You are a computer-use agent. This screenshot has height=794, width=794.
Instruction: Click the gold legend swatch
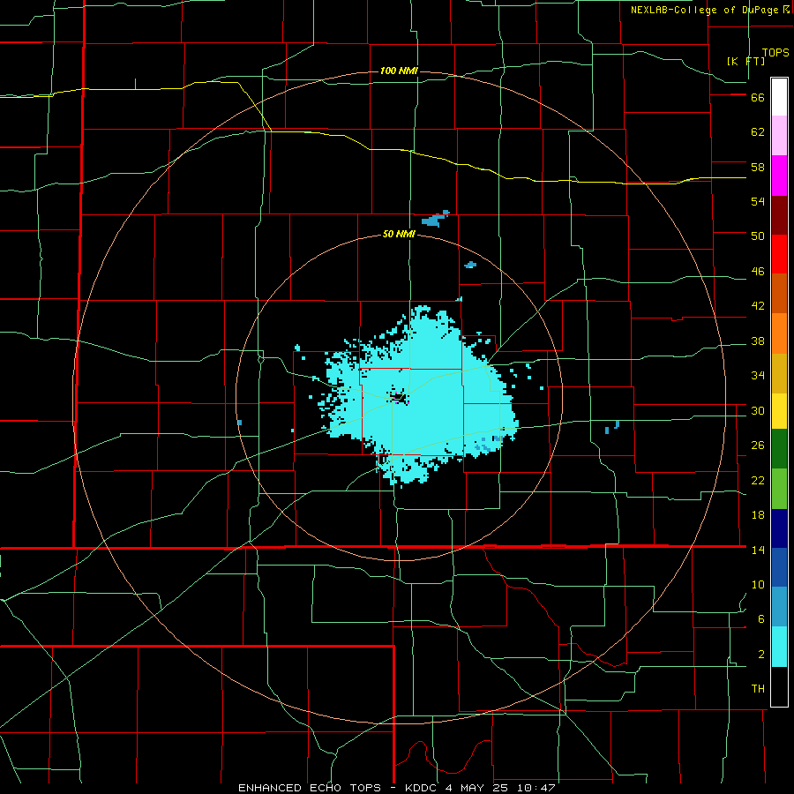coord(779,373)
